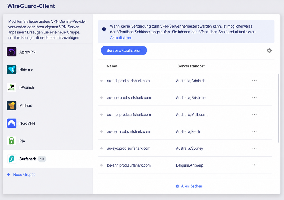
Task: Open more options for au-bne.prod.surfshark.com
Action: tap(255, 97)
